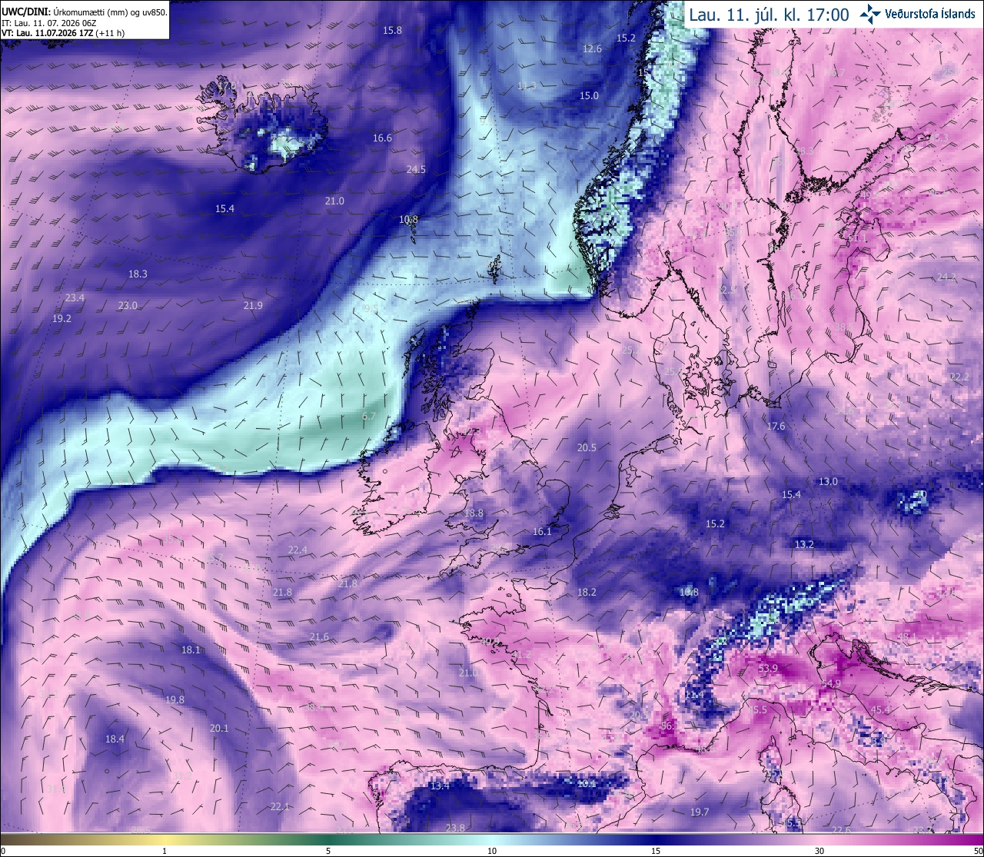This screenshot has width=984, height=857.
Task: Select the date label Lau. 11. júl. kl. 17:00
Action: pos(769,15)
